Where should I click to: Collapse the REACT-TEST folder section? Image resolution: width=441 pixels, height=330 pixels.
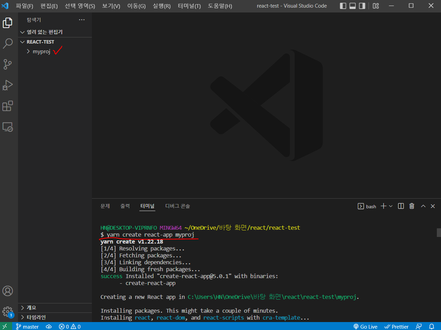(55, 42)
